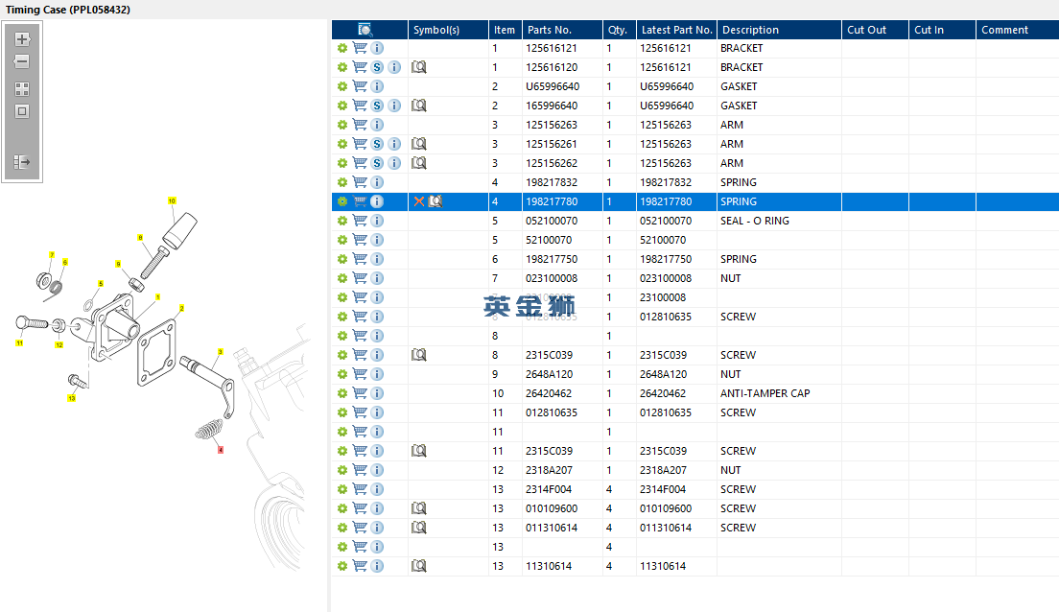Viewport: 1059px width, 612px height.
Task: Click red X symbol in selected SPRING row
Action: pyautogui.click(x=418, y=201)
